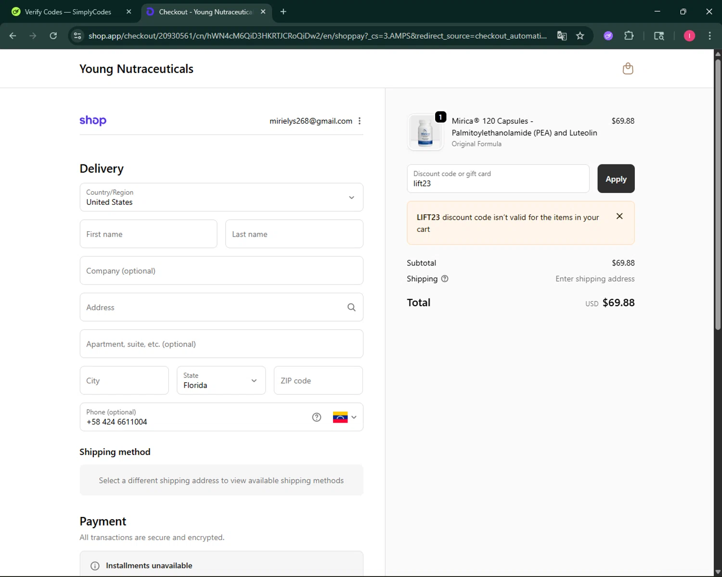Click the discount code field with lift23
722x577 pixels.
click(498, 179)
